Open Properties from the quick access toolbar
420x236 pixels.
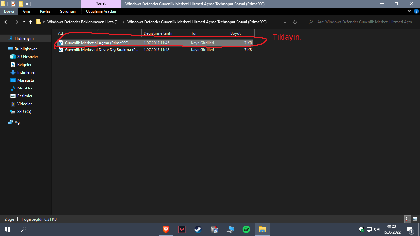click(x=13, y=4)
